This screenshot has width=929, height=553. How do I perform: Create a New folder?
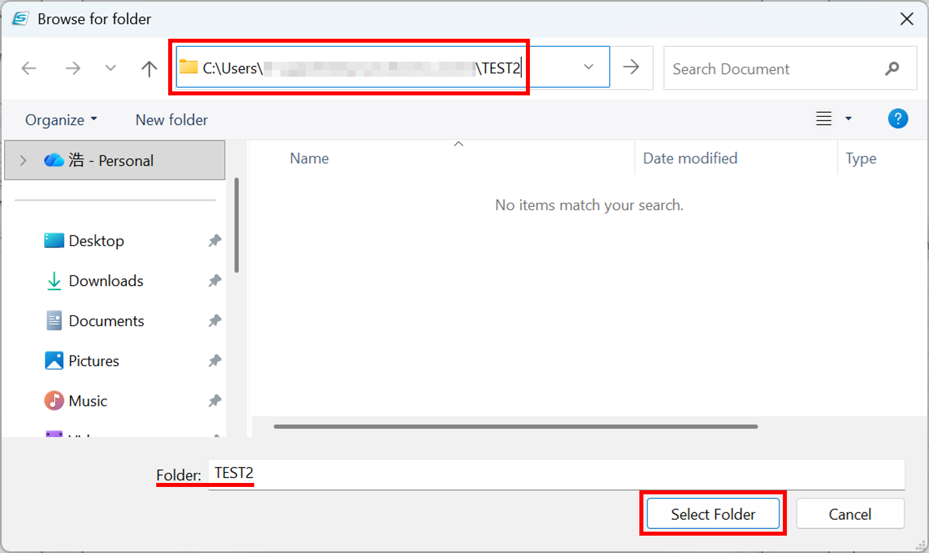[x=172, y=120]
